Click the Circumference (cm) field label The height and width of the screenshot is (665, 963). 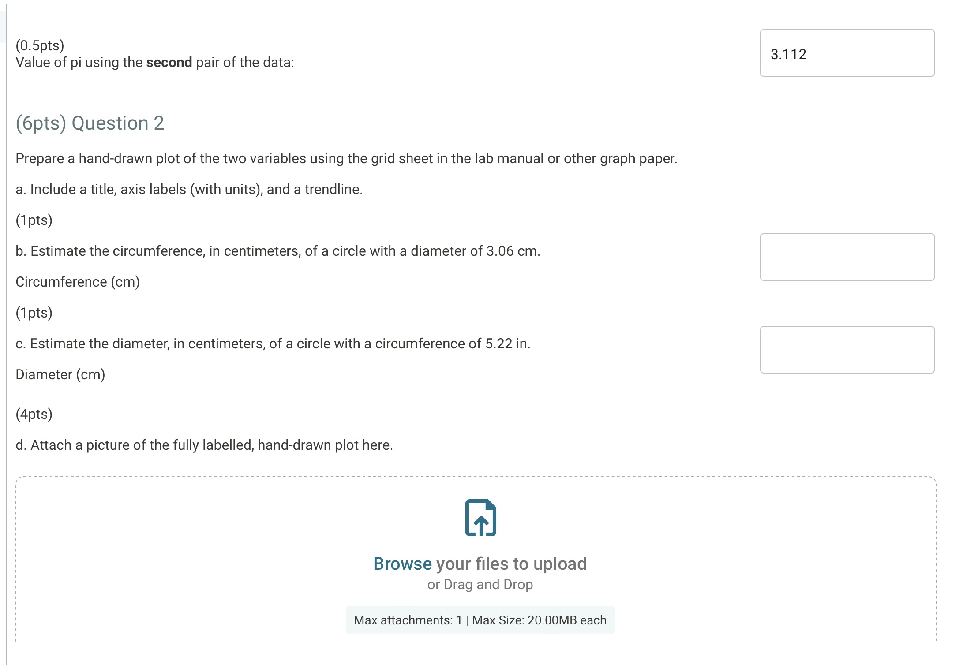77,281
